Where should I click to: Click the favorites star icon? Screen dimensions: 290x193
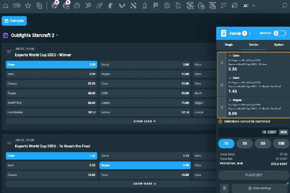point(28,5)
